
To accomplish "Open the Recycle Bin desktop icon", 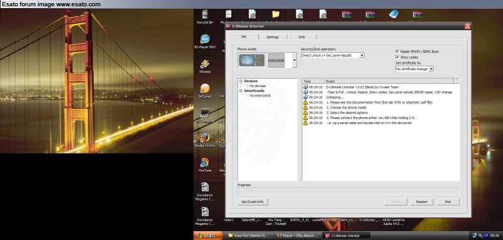I will click(205, 17).
